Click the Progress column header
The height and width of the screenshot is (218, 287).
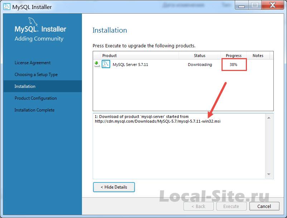pyautogui.click(x=234, y=56)
